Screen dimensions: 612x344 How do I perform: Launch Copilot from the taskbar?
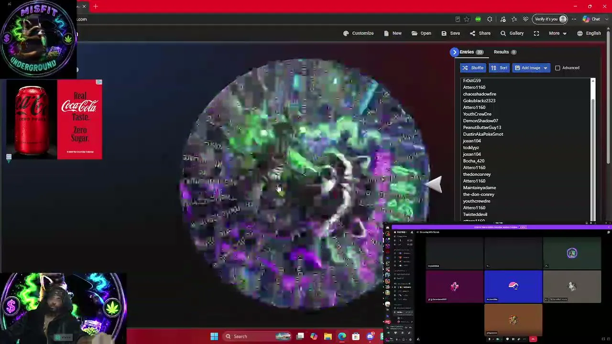point(314,336)
